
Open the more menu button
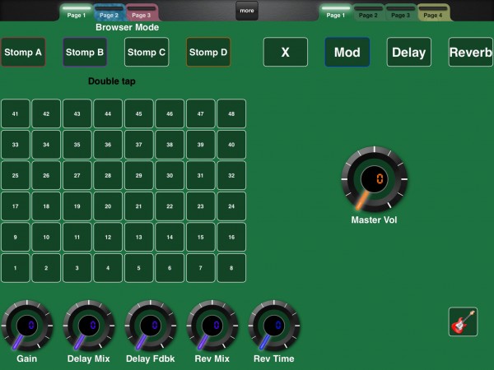pos(247,11)
